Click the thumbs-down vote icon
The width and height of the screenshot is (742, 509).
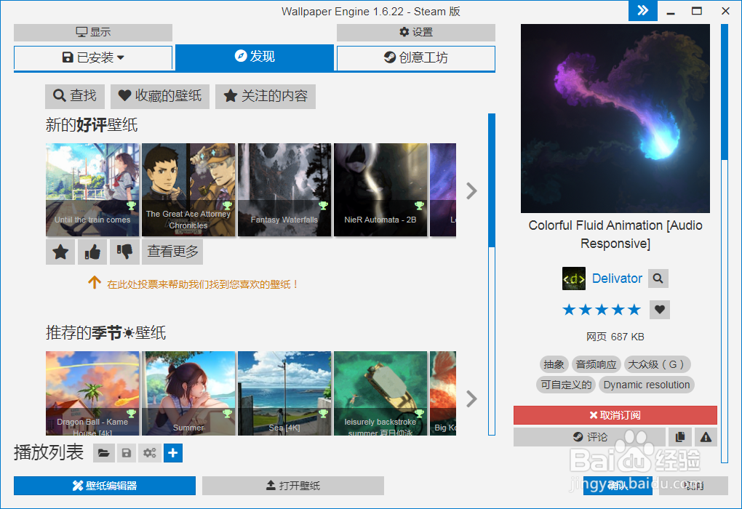click(x=124, y=252)
